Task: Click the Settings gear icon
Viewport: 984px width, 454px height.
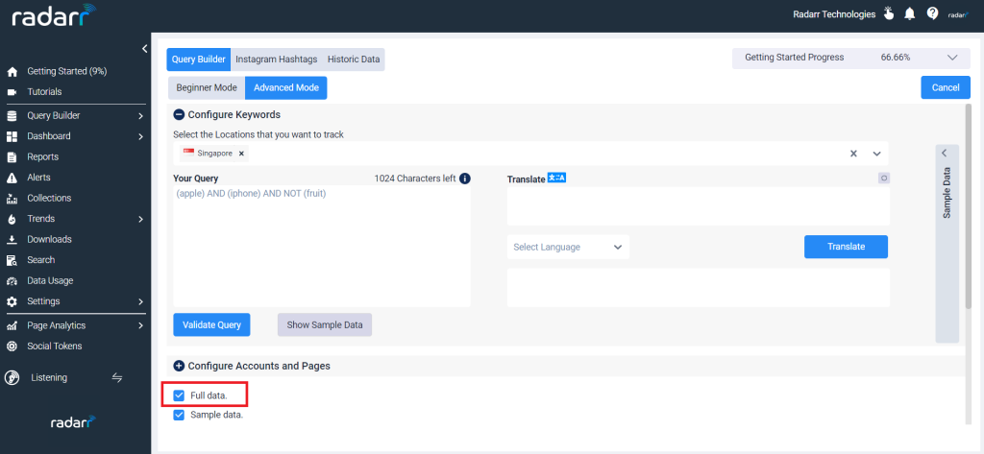Action: point(12,301)
